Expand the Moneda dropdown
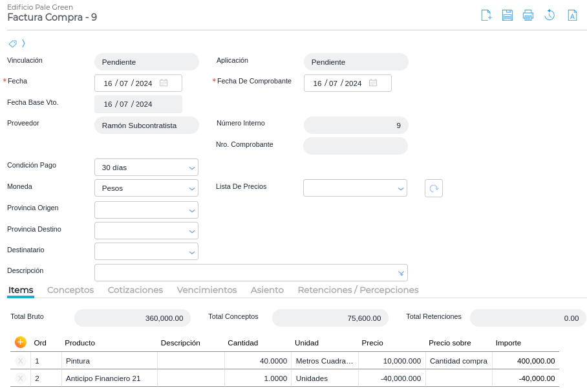 coord(192,189)
